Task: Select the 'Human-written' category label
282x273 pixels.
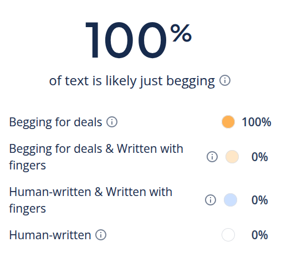Action: coord(50,235)
